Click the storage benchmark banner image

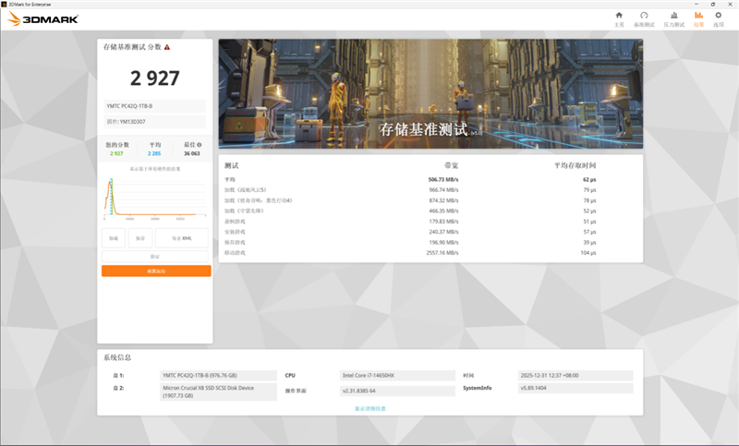tap(430, 93)
